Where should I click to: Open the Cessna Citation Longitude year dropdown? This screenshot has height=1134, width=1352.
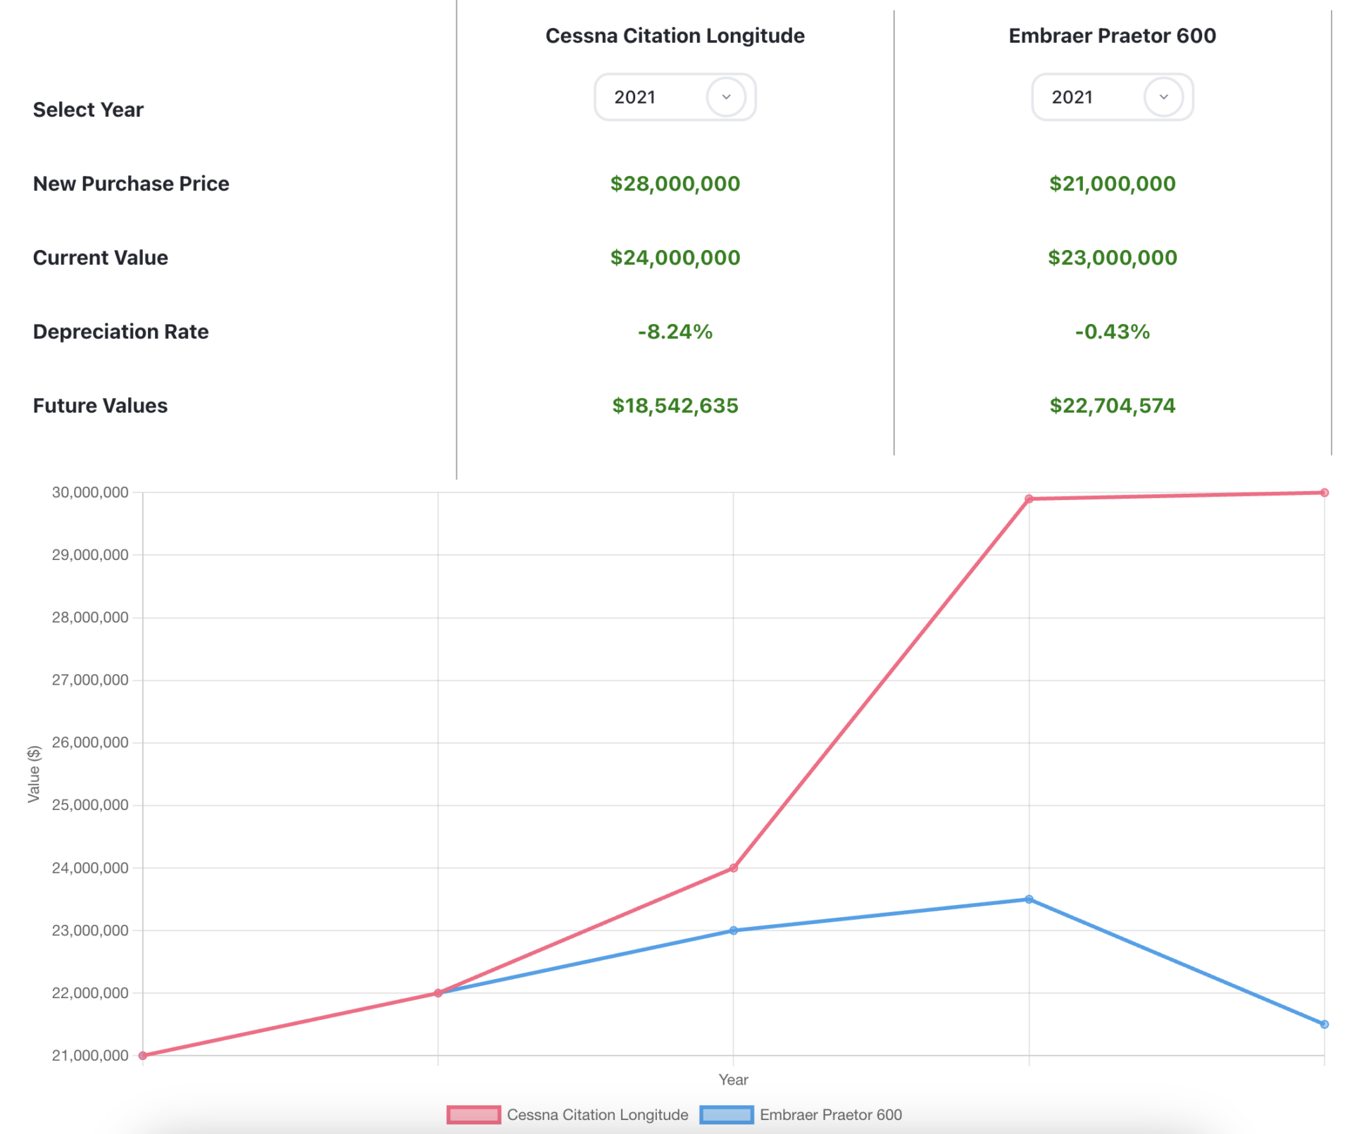675,97
